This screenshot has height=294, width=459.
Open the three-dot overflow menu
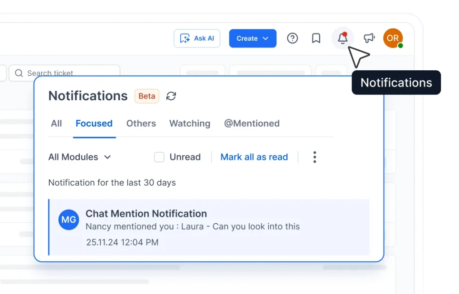click(315, 157)
